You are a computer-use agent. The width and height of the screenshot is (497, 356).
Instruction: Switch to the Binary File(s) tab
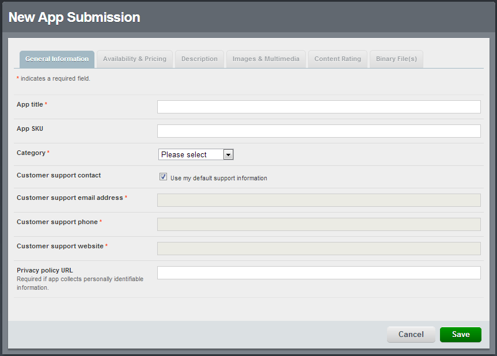point(396,59)
